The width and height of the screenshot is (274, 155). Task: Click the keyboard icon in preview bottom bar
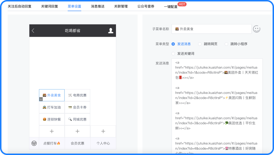[x=34, y=143]
